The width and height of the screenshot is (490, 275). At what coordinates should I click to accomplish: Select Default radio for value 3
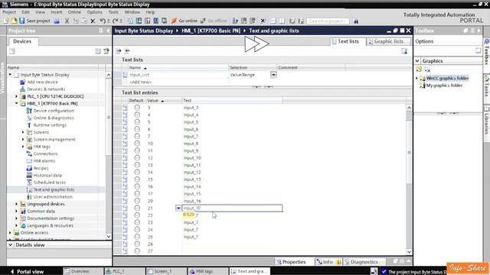(x=137, y=108)
